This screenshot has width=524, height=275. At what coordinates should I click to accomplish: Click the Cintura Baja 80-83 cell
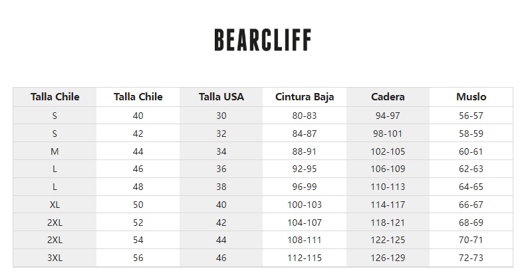pos(305,116)
